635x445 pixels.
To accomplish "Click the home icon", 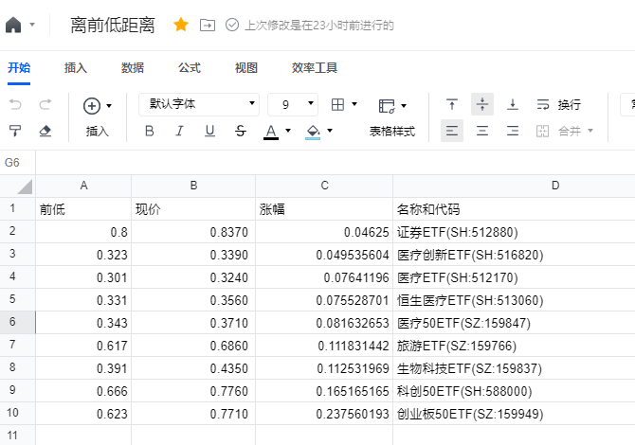I will click(13, 25).
